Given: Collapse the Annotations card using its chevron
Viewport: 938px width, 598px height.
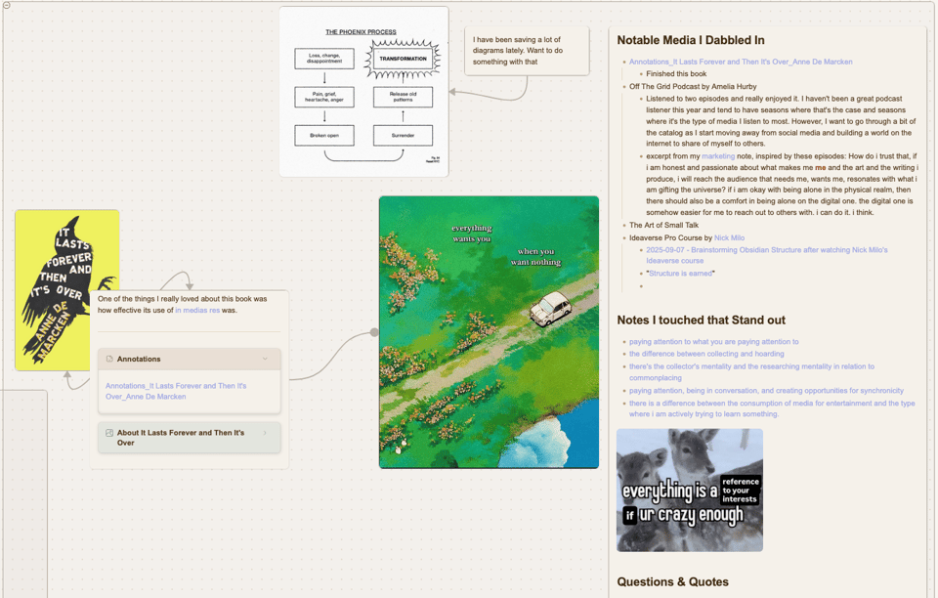Looking at the screenshot, I should (267, 359).
